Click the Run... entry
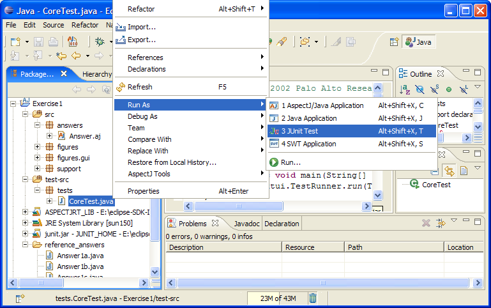The width and height of the screenshot is (491, 308). point(352,162)
